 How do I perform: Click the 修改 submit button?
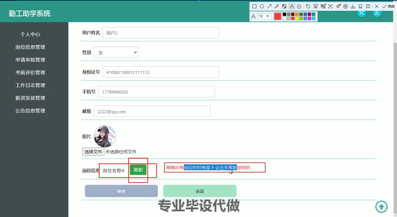(x=121, y=191)
